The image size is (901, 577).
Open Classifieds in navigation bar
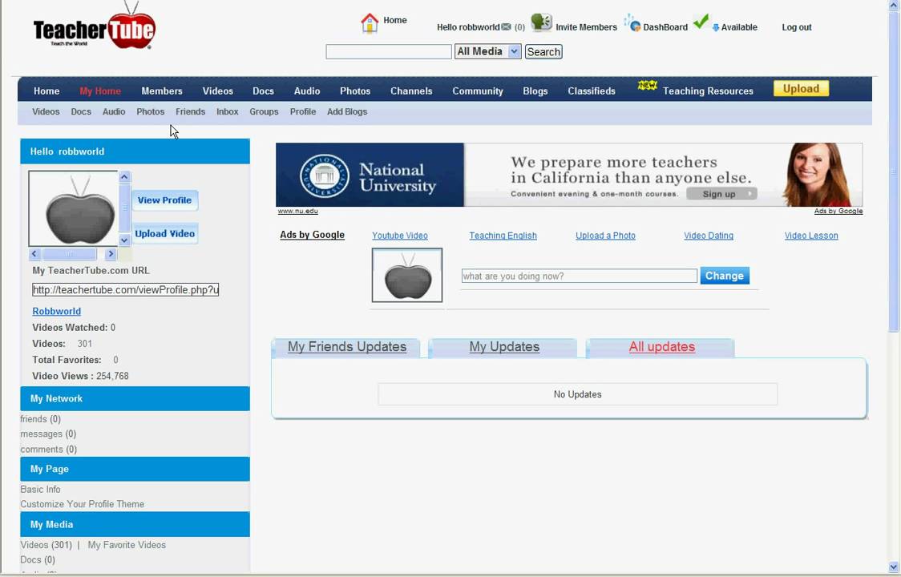pos(592,91)
